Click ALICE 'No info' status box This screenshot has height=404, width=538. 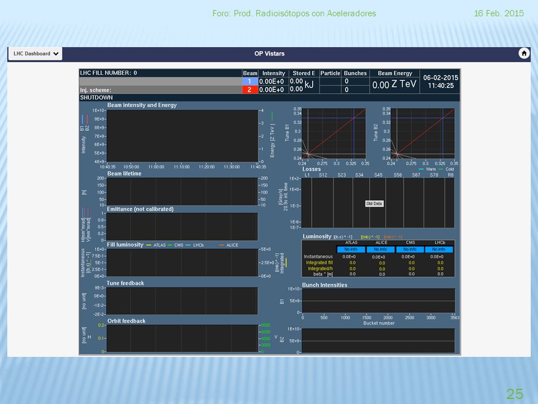point(380,249)
